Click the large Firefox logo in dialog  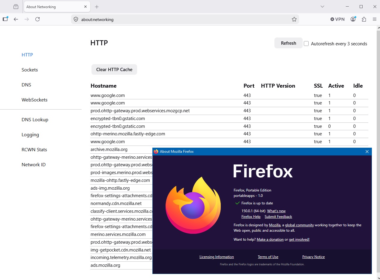(193, 205)
